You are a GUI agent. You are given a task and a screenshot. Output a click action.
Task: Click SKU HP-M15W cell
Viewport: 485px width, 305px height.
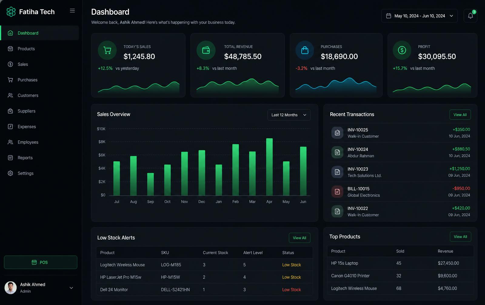(170, 277)
